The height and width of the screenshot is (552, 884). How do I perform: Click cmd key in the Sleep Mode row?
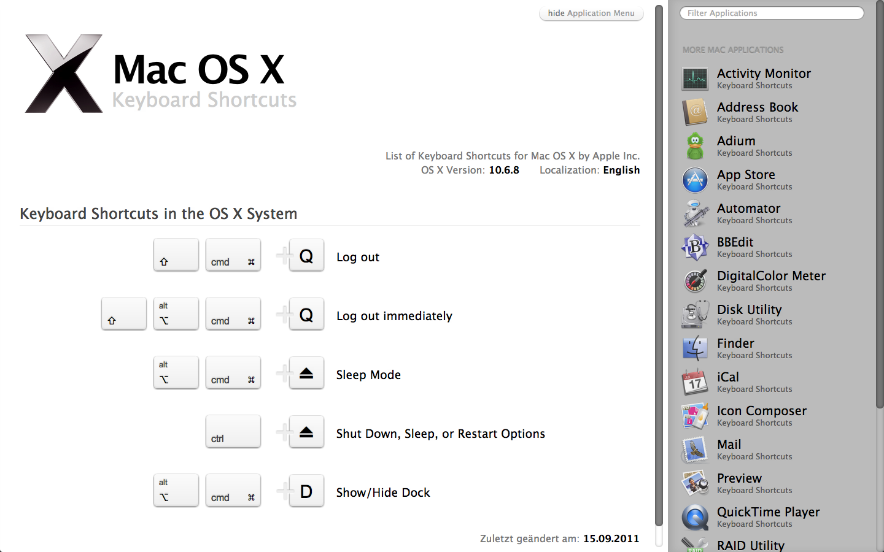pyautogui.click(x=233, y=373)
